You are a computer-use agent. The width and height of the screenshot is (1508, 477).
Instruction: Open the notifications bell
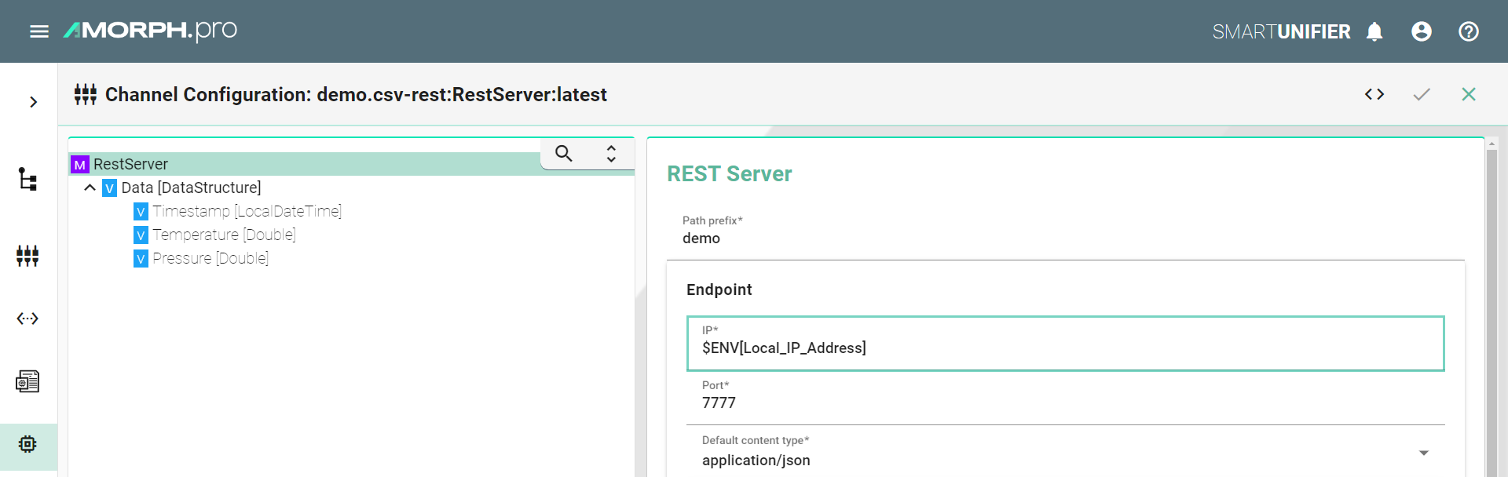pos(1374,31)
